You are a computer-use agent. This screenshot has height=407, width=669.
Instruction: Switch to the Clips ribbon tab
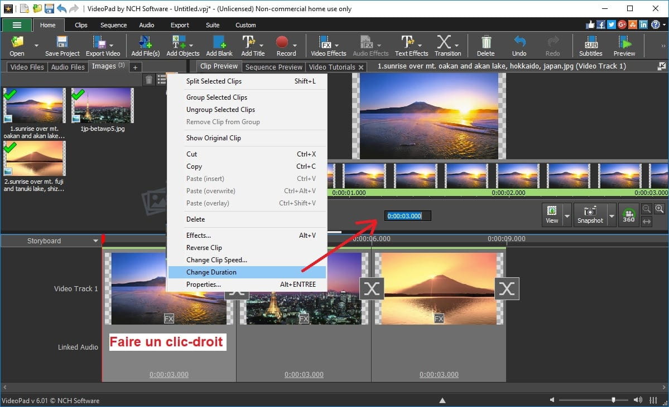click(x=81, y=25)
